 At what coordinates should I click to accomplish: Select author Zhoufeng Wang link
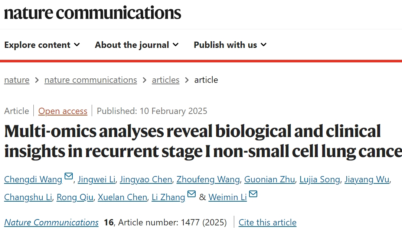208,179
